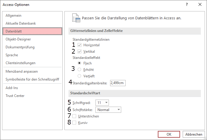This screenshot has width=207, height=140.
Task: Open the Allgemein options category
Action: [32, 16]
